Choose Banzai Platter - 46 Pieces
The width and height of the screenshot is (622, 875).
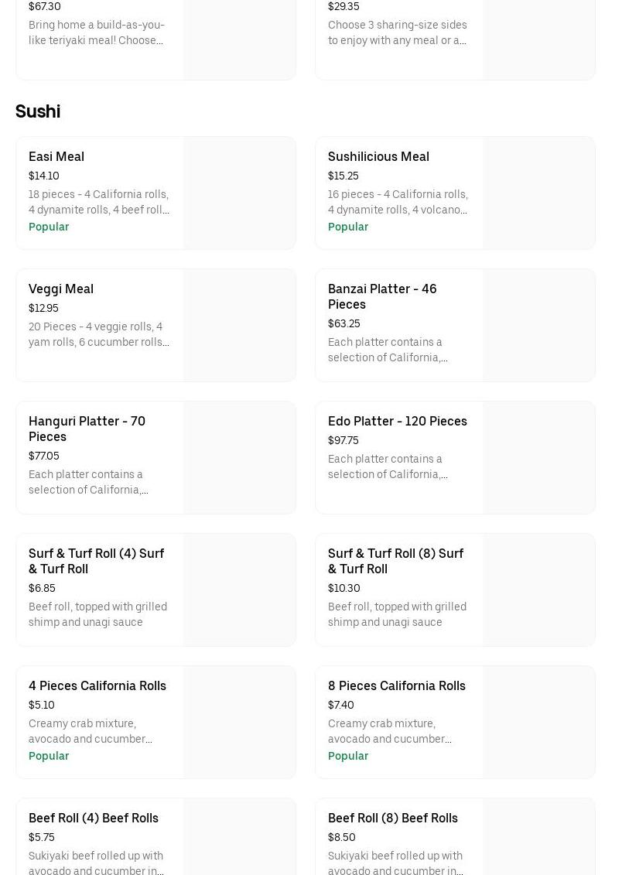click(382, 296)
